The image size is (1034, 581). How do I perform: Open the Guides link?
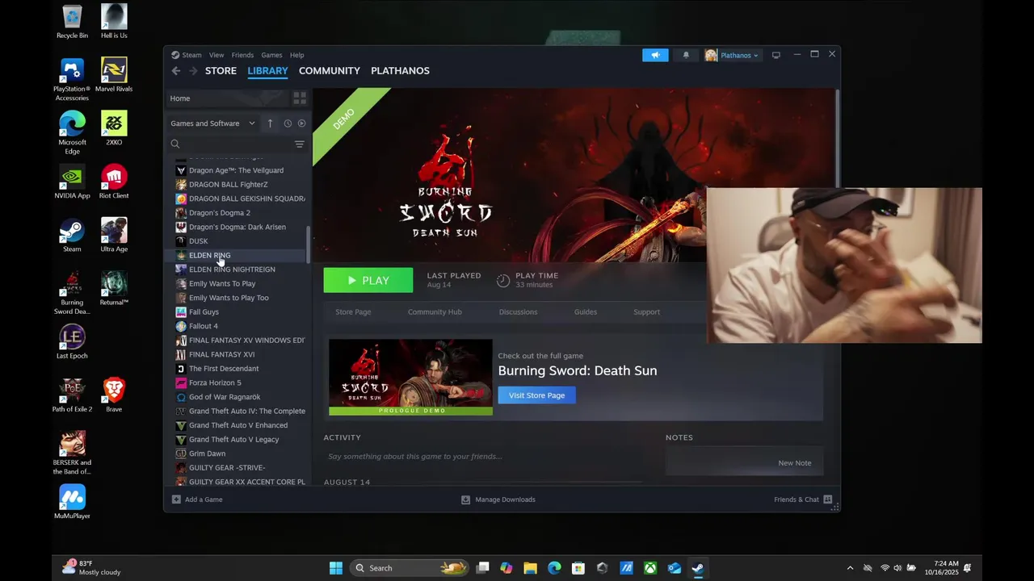tap(586, 312)
